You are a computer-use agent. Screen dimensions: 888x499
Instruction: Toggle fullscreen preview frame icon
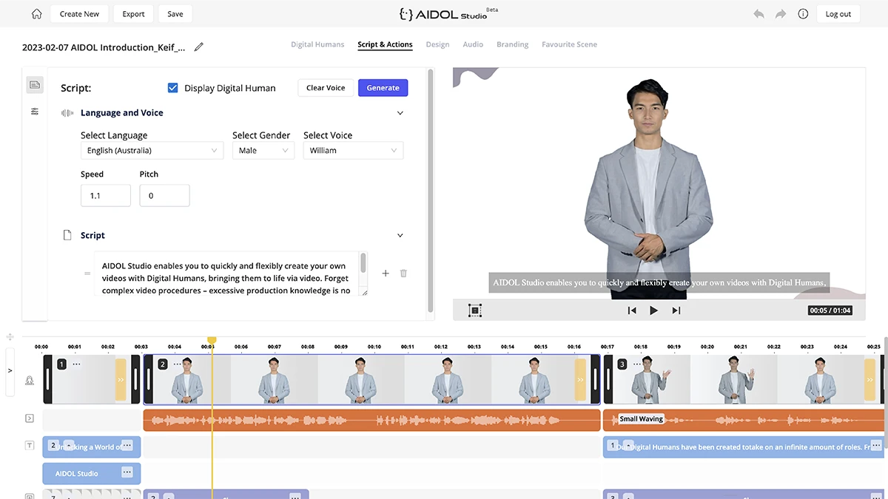(475, 310)
